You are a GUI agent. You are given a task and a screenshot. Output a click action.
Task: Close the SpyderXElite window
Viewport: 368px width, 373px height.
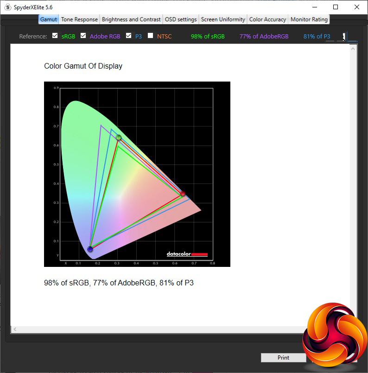356,7
